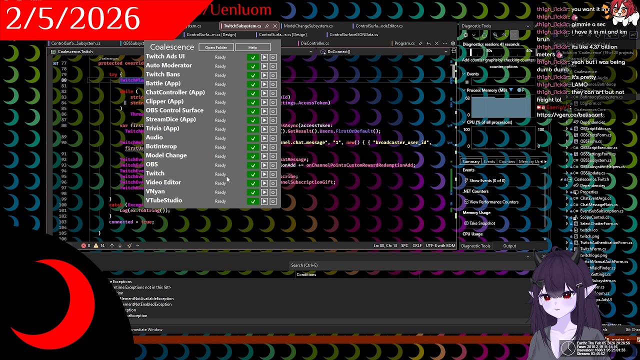Toggle the green check for VNyan
The width and height of the screenshot is (640, 360).
pos(253,192)
